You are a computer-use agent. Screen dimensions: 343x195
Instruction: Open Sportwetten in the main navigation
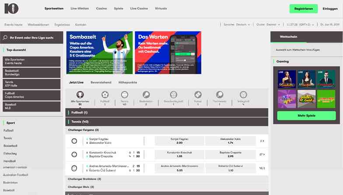(x=54, y=9)
